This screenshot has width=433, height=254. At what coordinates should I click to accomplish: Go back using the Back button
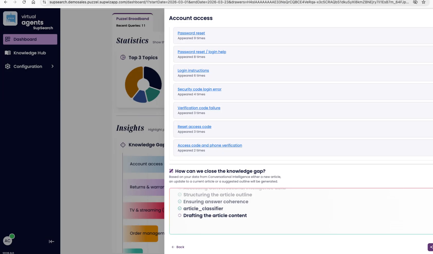pos(178,247)
